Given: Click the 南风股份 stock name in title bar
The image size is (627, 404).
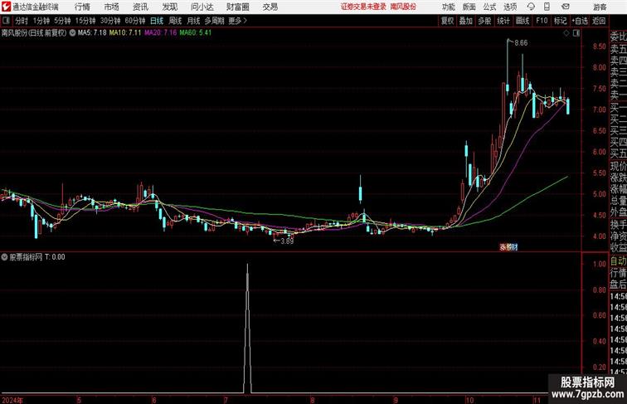Looking at the screenshot, I should point(403,7).
